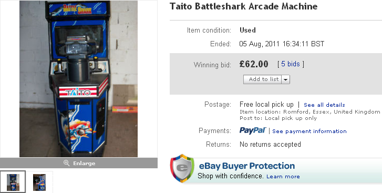Click the magnifier icon beside Enlarge
The height and width of the screenshot is (193, 382).
(x=66, y=163)
